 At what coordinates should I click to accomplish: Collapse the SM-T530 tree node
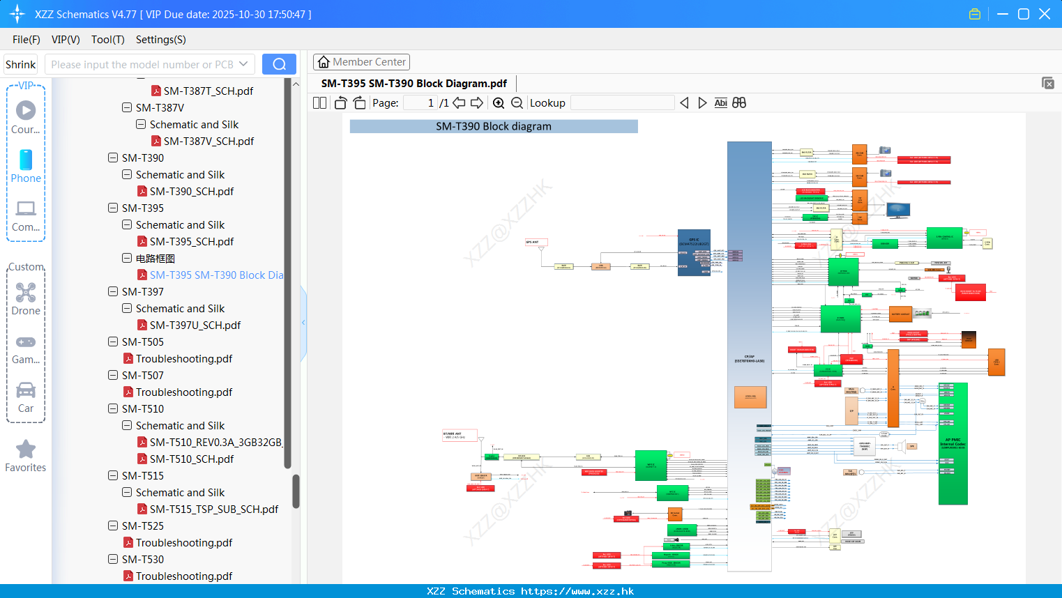click(x=113, y=559)
